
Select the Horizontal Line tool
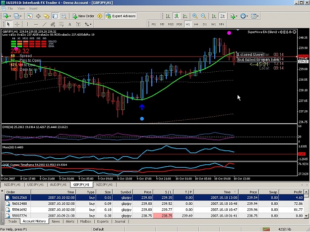coord(36,24)
